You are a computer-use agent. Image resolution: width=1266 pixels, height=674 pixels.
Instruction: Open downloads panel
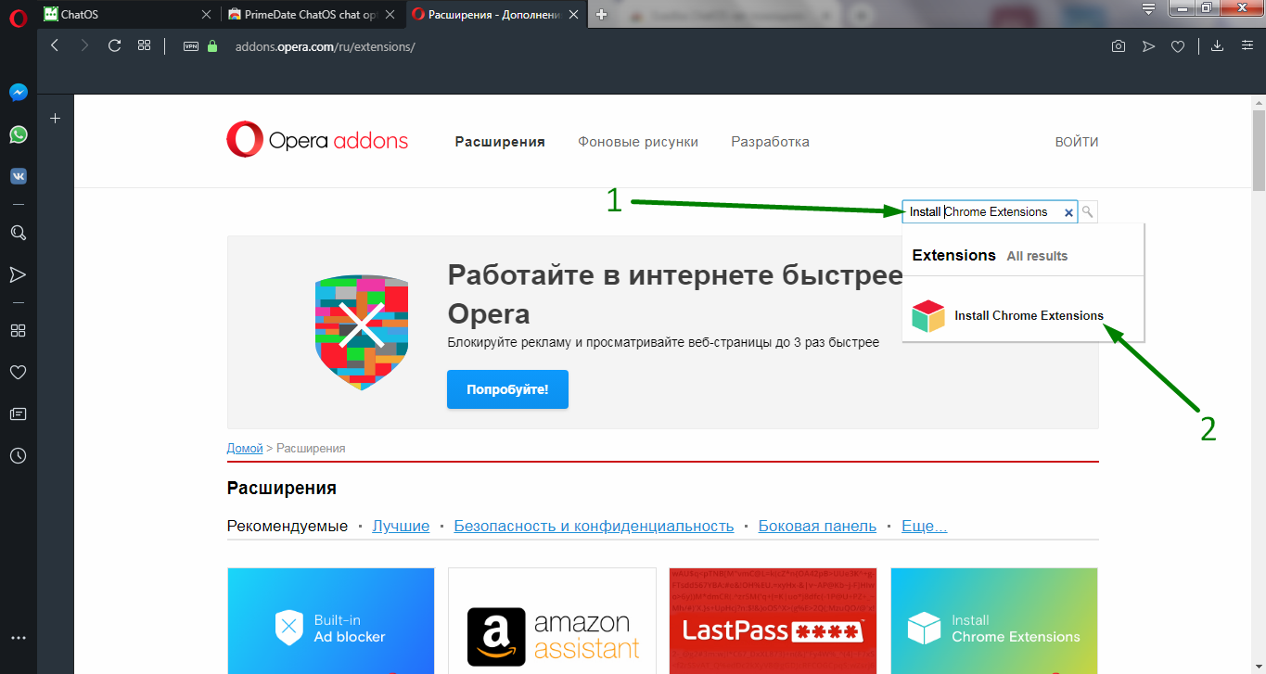pyautogui.click(x=1218, y=46)
